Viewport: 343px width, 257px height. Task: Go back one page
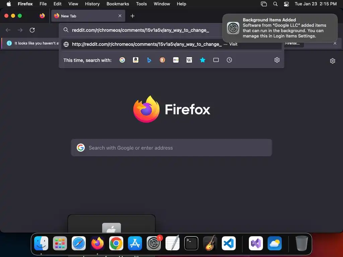8,30
